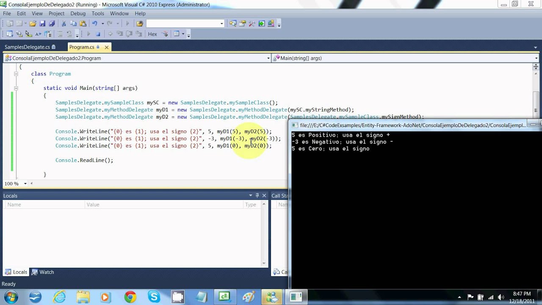Cut selection using the scissors icon
The width and height of the screenshot is (542, 305).
tap(64, 24)
